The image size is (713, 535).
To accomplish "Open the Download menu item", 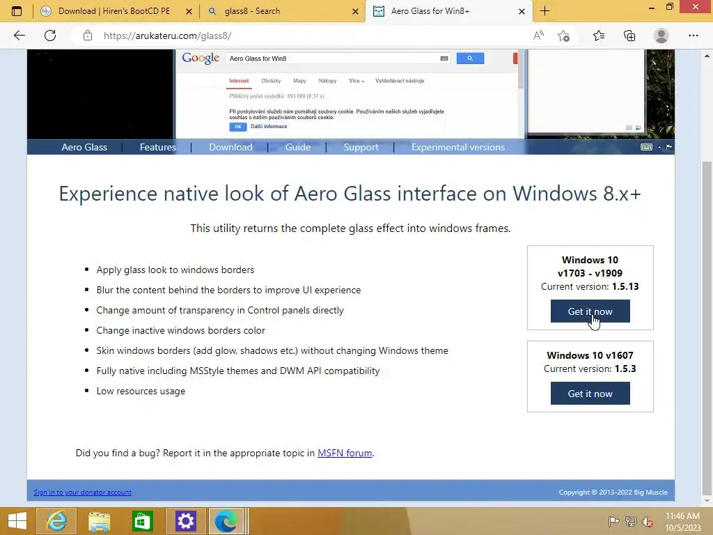I will (x=230, y=147).
